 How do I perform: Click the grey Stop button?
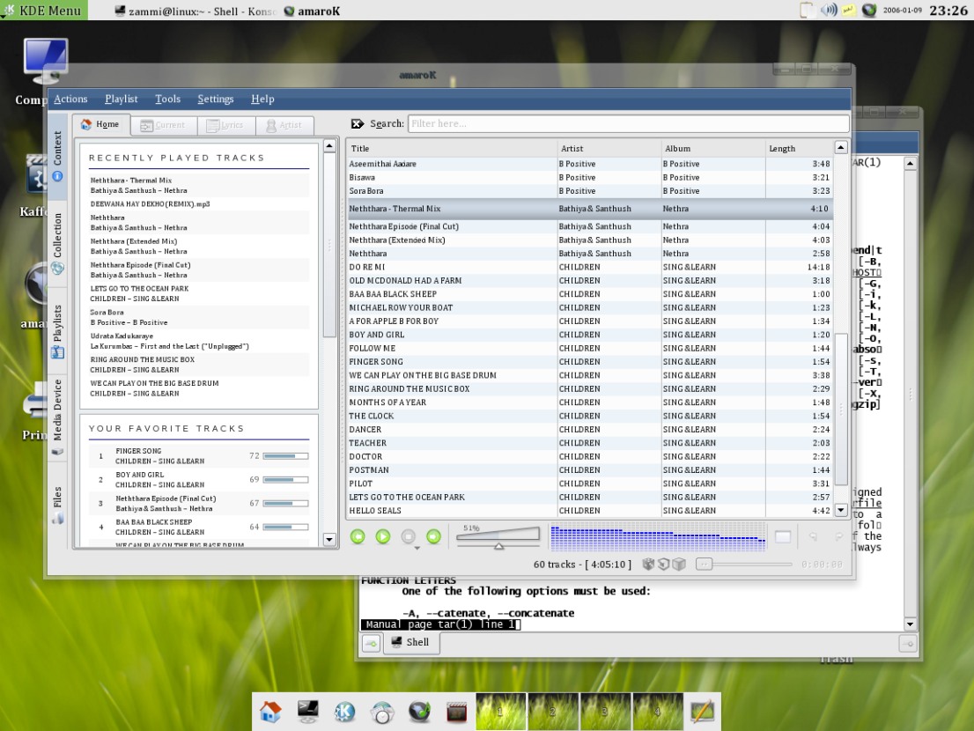click(408, 536)
